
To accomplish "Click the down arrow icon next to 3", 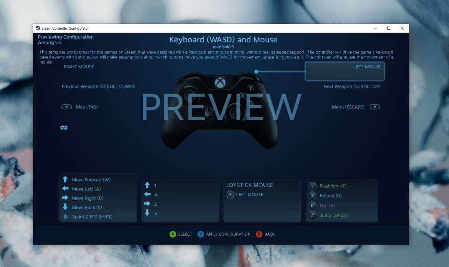I will point(147,213).
